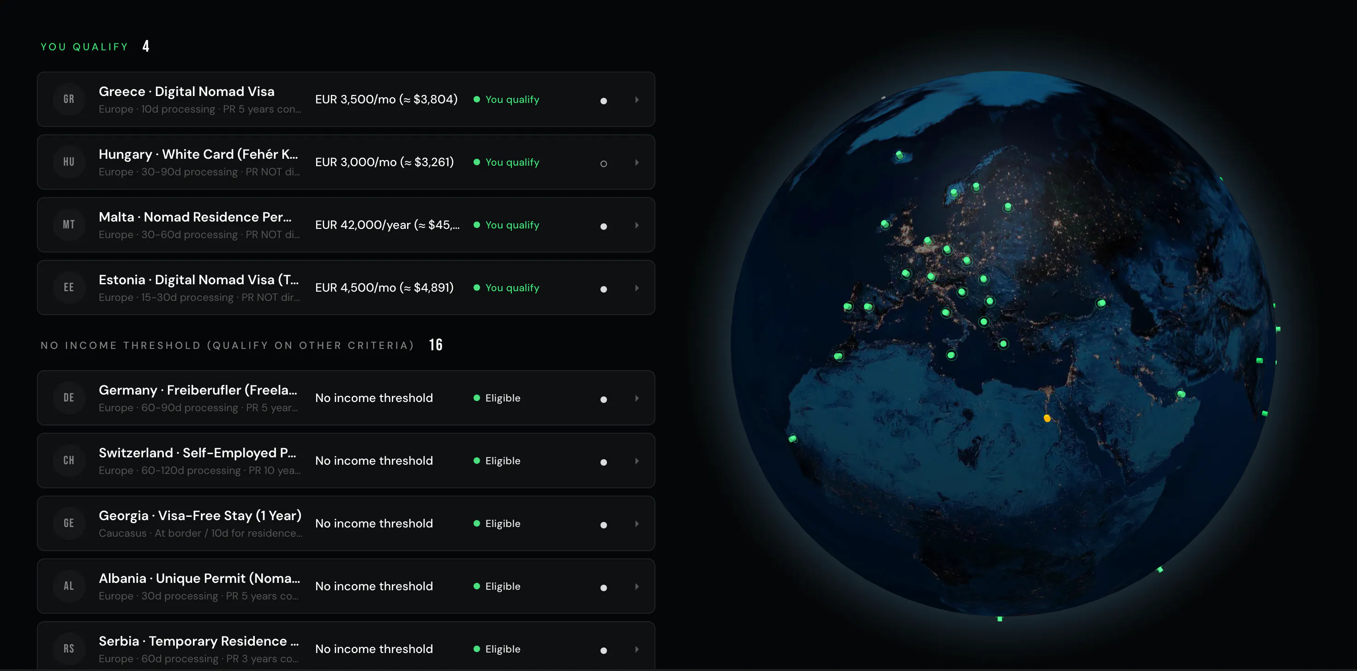1357x671 pixels.
Task: Click the CH country badge for Switzerland
Action: pos(69,460)
